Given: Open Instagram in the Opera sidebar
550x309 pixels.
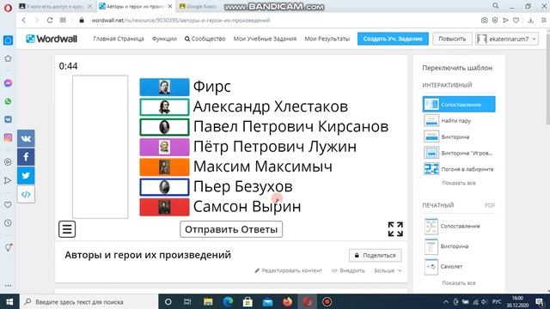Looking at the screenshot, I should click(x=8, y=137).
